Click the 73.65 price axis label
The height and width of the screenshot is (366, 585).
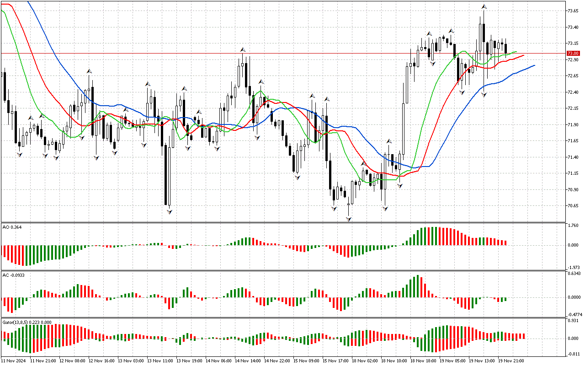click(573, 11)
